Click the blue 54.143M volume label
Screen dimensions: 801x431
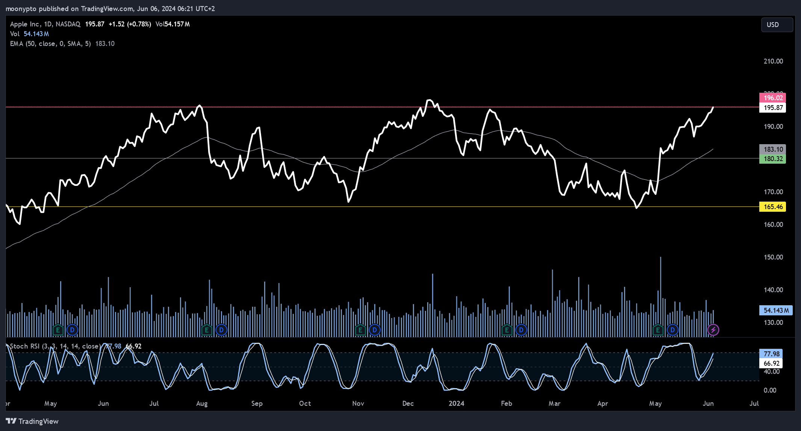(x=776, y=310)
